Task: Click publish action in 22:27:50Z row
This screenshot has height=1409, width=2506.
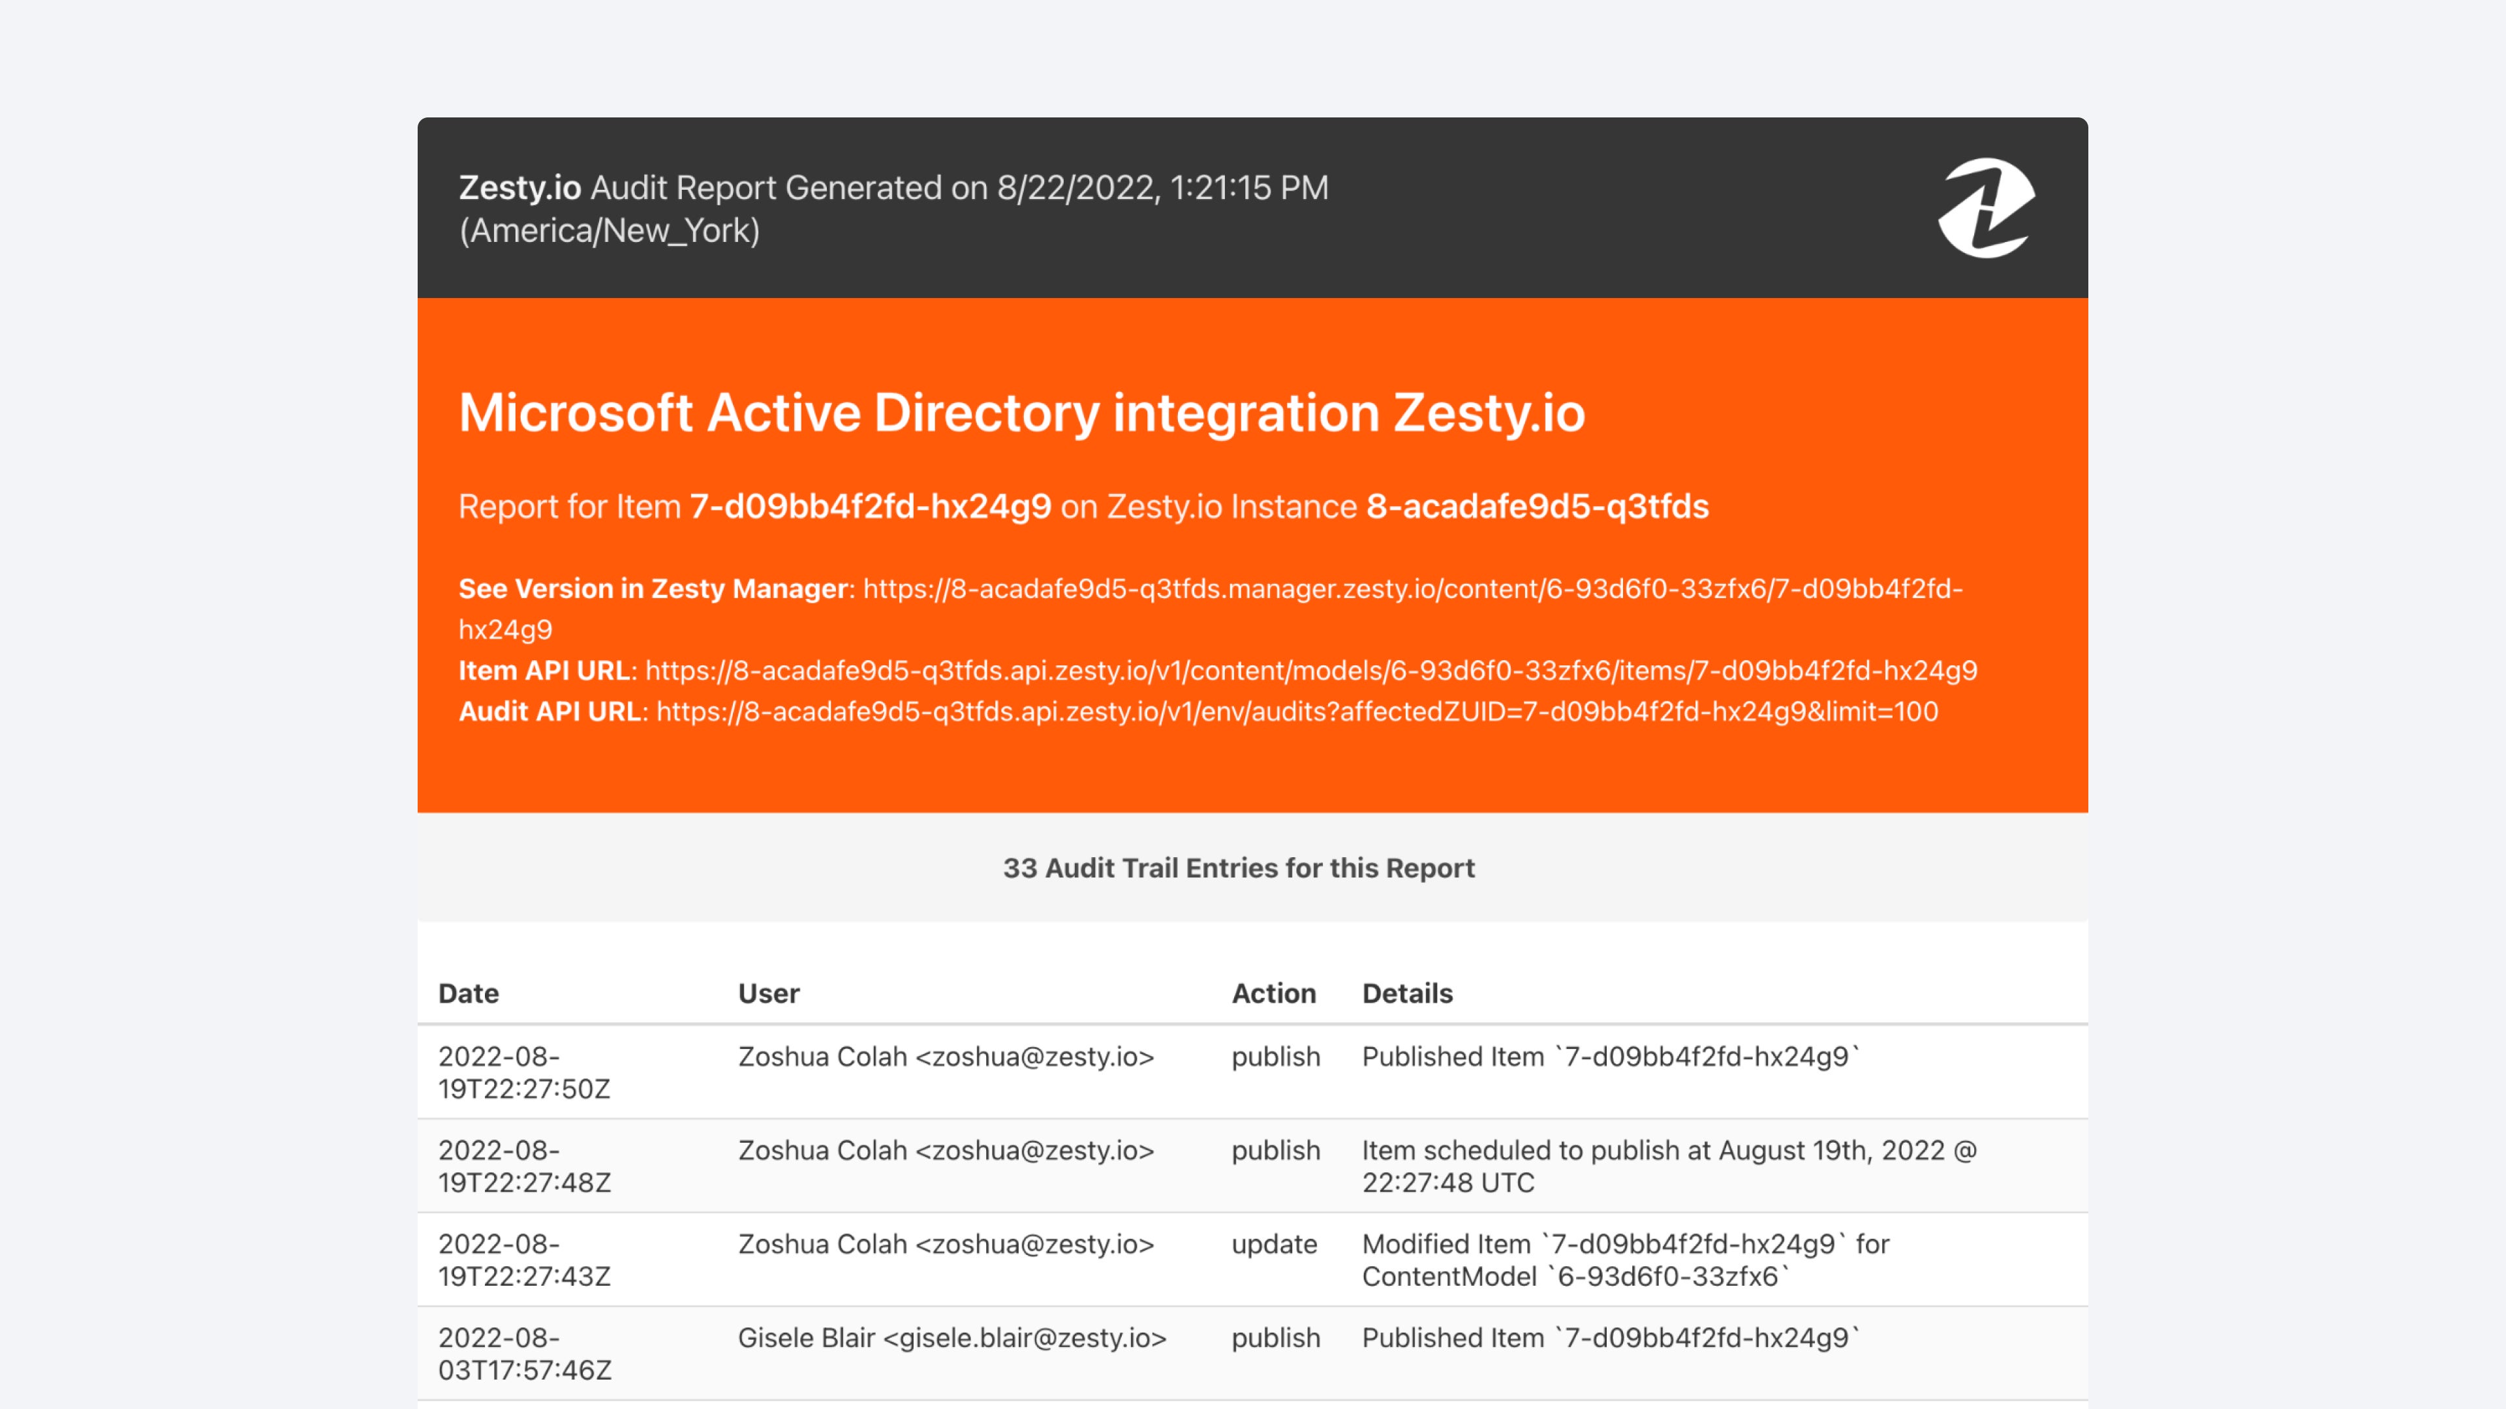Action: pyautogui.click(x=1275, y=1056)
